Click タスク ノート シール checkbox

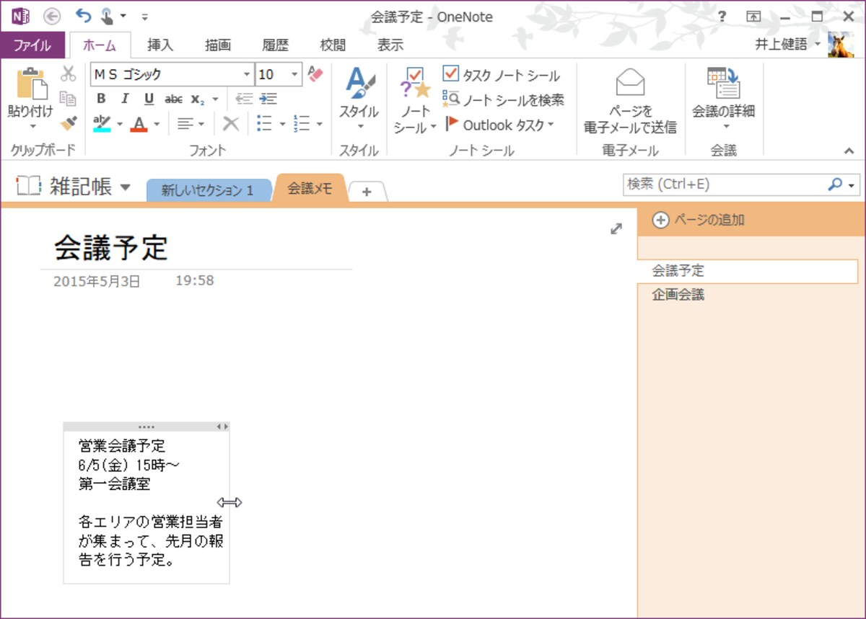[x=502, y=74]
